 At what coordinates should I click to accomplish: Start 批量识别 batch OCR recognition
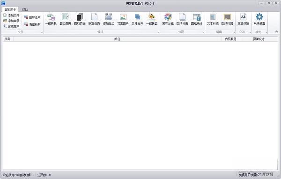click(x=243, y=19)
